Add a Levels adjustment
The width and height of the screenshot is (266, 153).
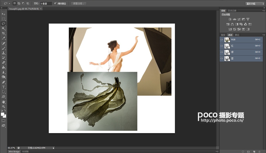point(234,19)
